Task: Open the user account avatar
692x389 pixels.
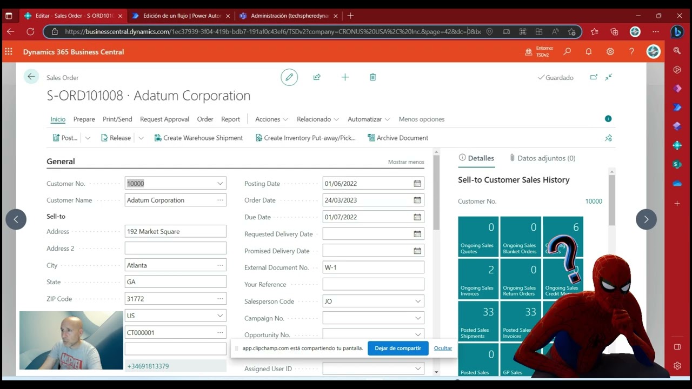Action: pos(654,52)
